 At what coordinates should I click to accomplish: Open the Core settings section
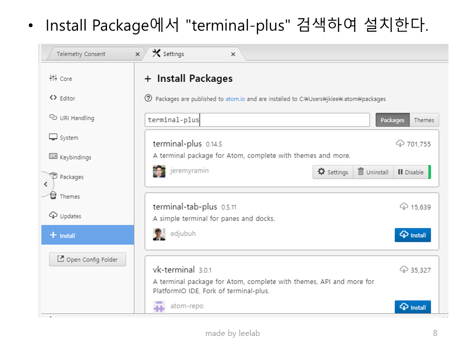coord(88,79)
